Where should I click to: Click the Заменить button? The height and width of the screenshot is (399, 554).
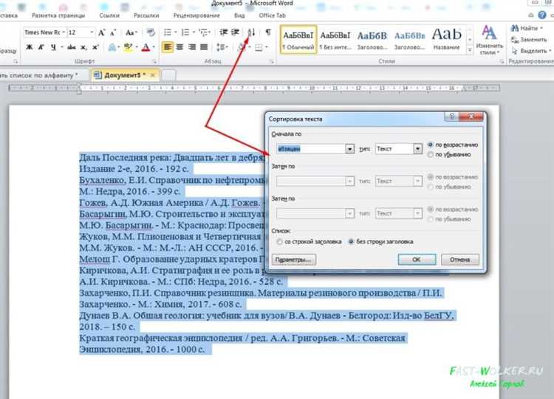pyautogui.click(x=529, y=40)
